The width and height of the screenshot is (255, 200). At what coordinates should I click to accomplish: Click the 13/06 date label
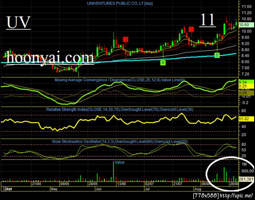(x=122, y=184)
